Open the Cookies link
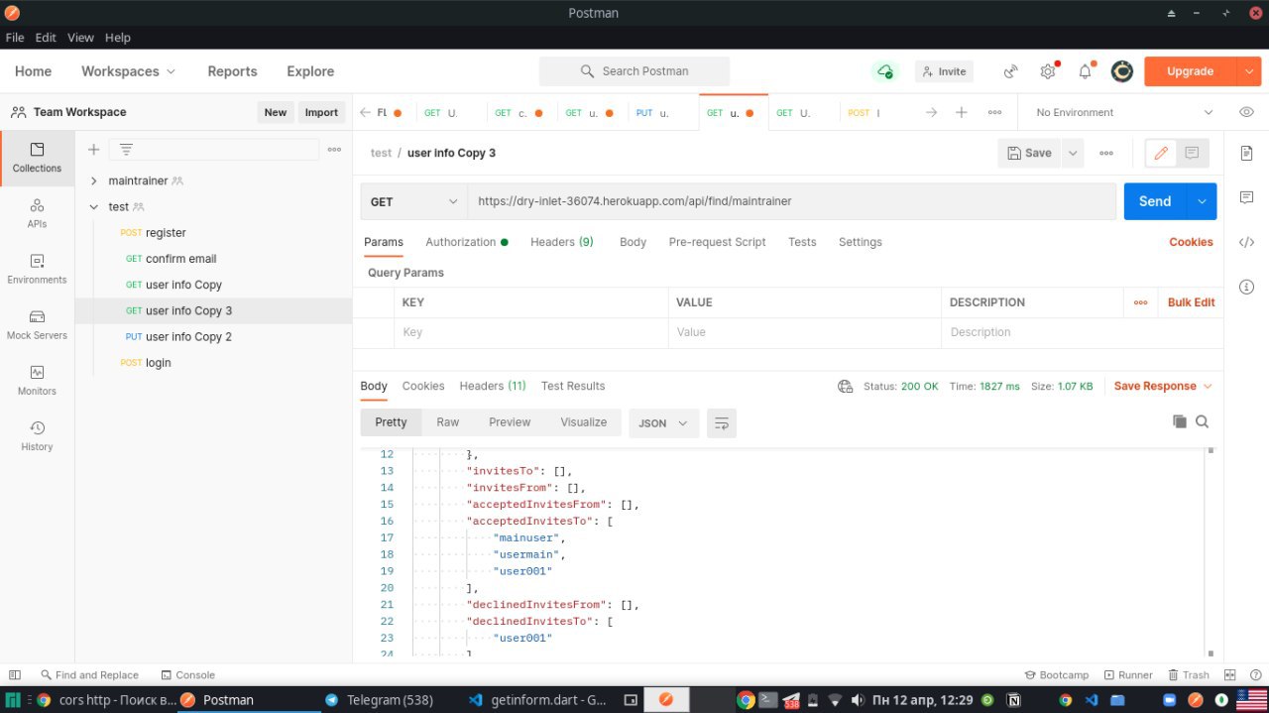1269x713 pixels. tap(1191, 242)
